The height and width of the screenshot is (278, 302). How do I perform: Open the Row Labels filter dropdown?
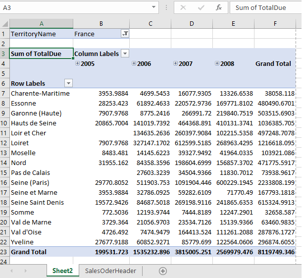click(68, 83)
